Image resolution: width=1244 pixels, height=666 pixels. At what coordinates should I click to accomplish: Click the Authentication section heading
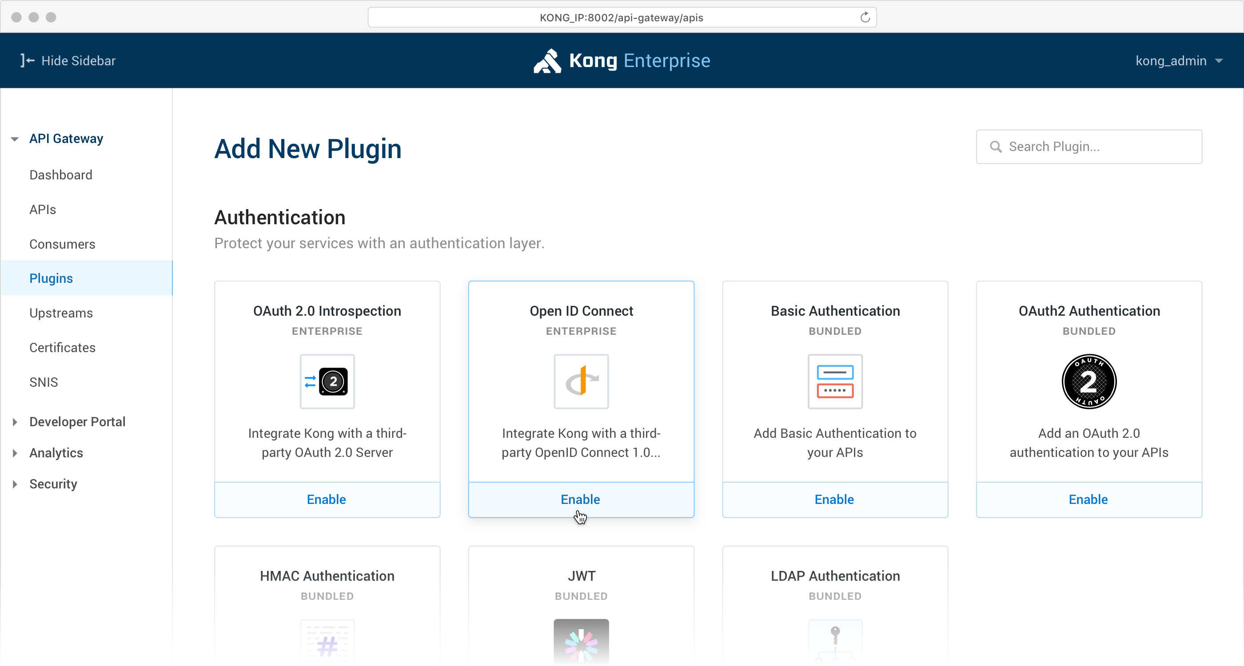pyautogui.click(x=279, y=217)
